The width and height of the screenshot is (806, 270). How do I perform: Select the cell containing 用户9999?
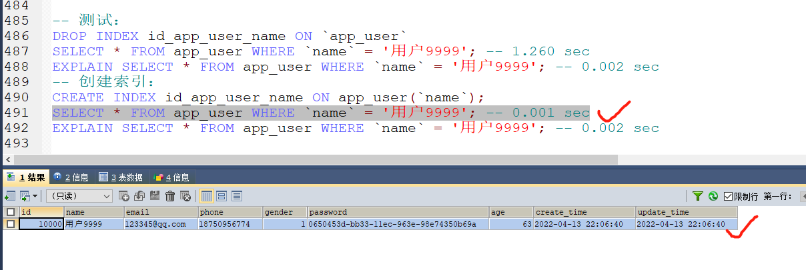[x=93, y=224]
